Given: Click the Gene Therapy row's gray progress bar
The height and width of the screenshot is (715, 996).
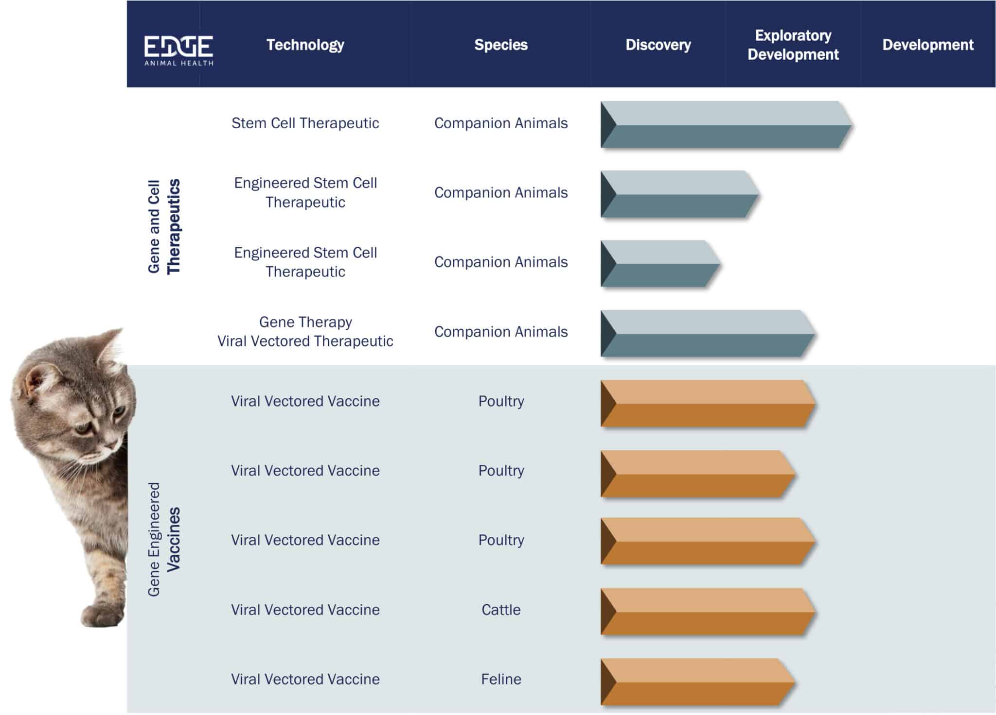Looking at the screenshot, I should pyautogui.click(x=708, y=334).
